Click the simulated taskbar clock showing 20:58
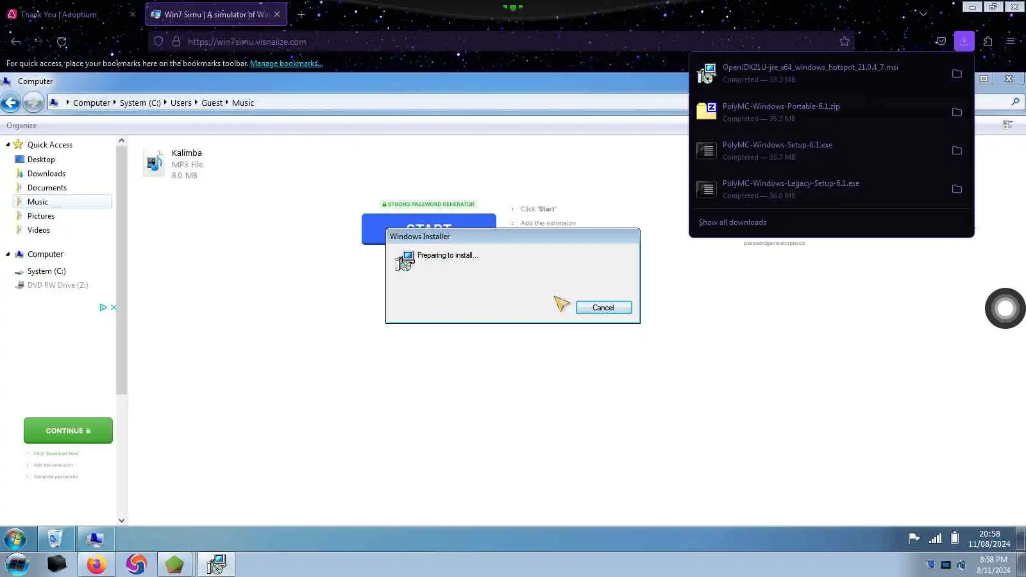Image resolution: width=1026 pixels, height=577 pixels. click(x=989, y=539)
